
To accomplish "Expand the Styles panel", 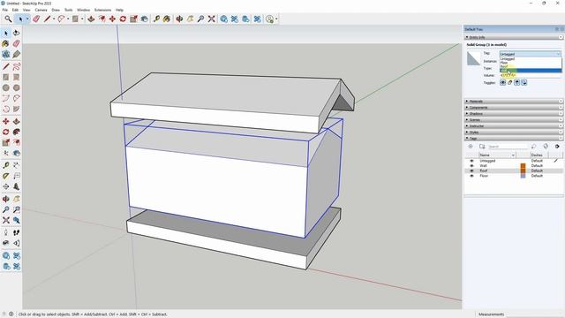I will tap(514, 132).
